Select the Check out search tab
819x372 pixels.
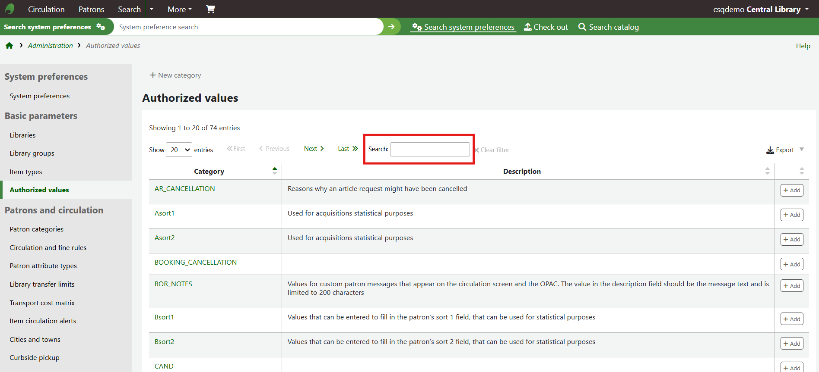click(546, 27)
